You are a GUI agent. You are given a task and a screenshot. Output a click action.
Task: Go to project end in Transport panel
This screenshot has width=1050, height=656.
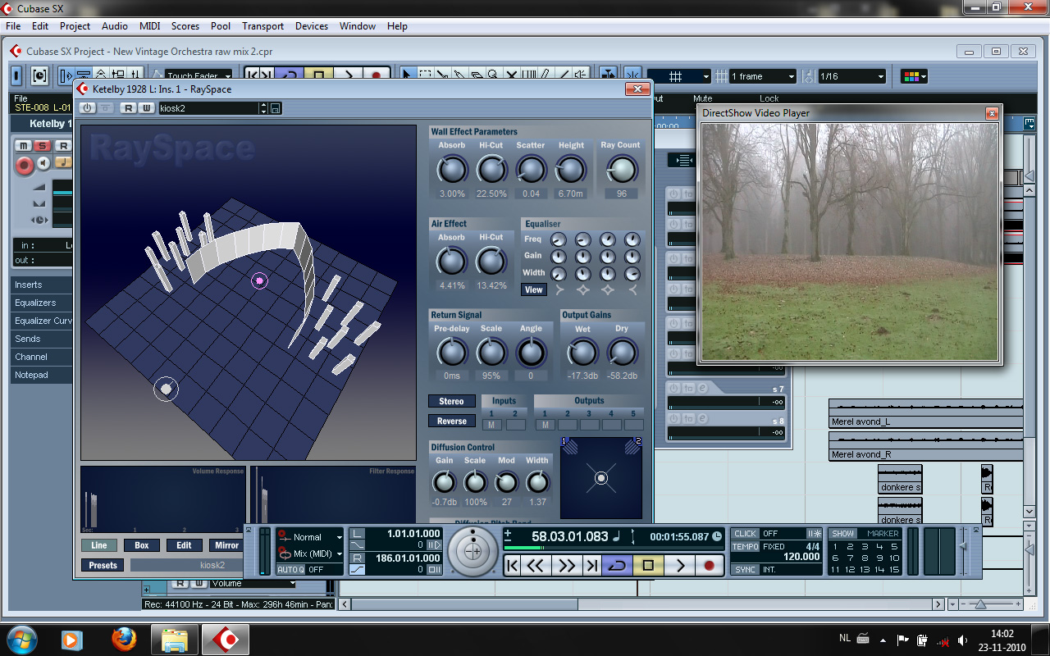point(591,565)
